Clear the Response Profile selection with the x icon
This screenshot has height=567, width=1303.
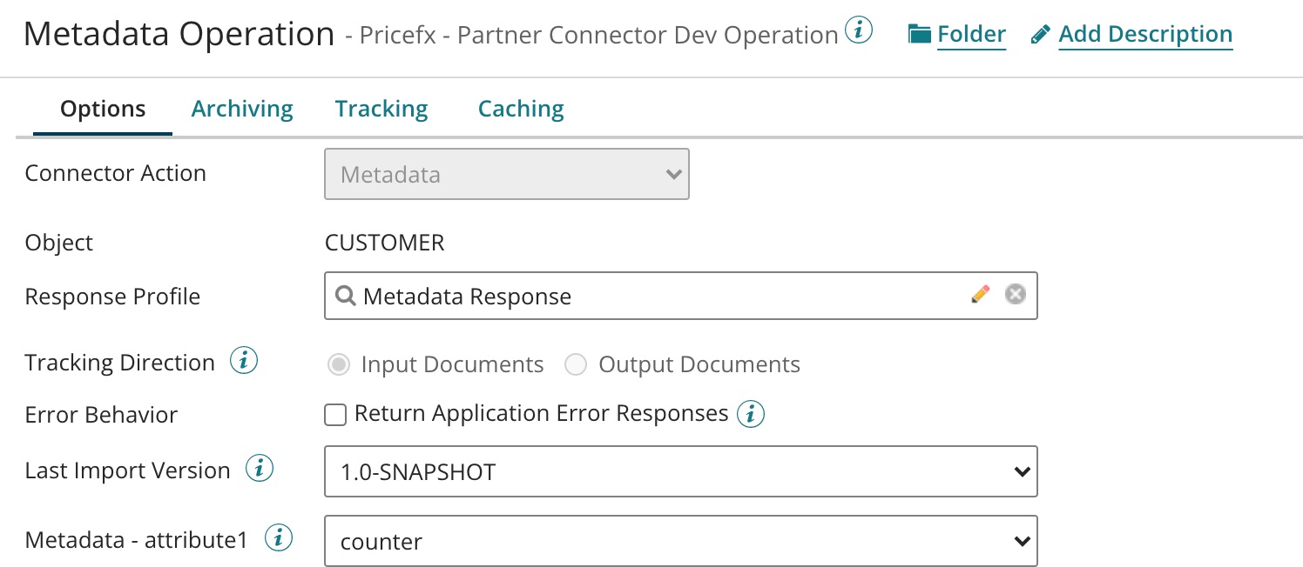coord(1015,295)
